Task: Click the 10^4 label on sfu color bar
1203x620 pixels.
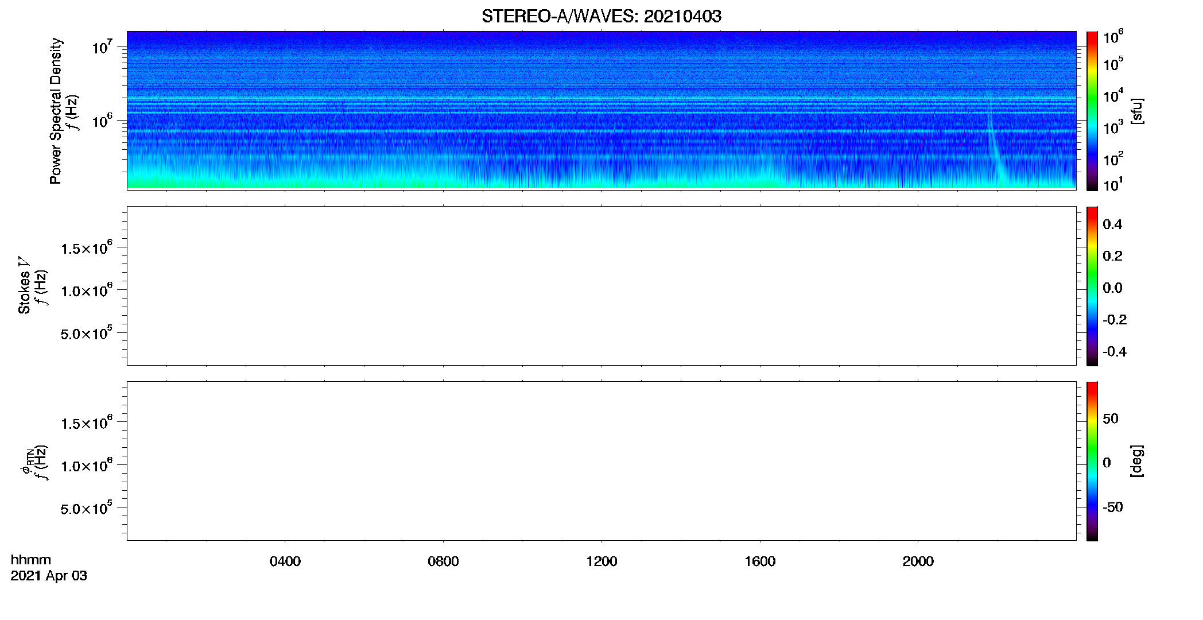Action: point(1113,95)
